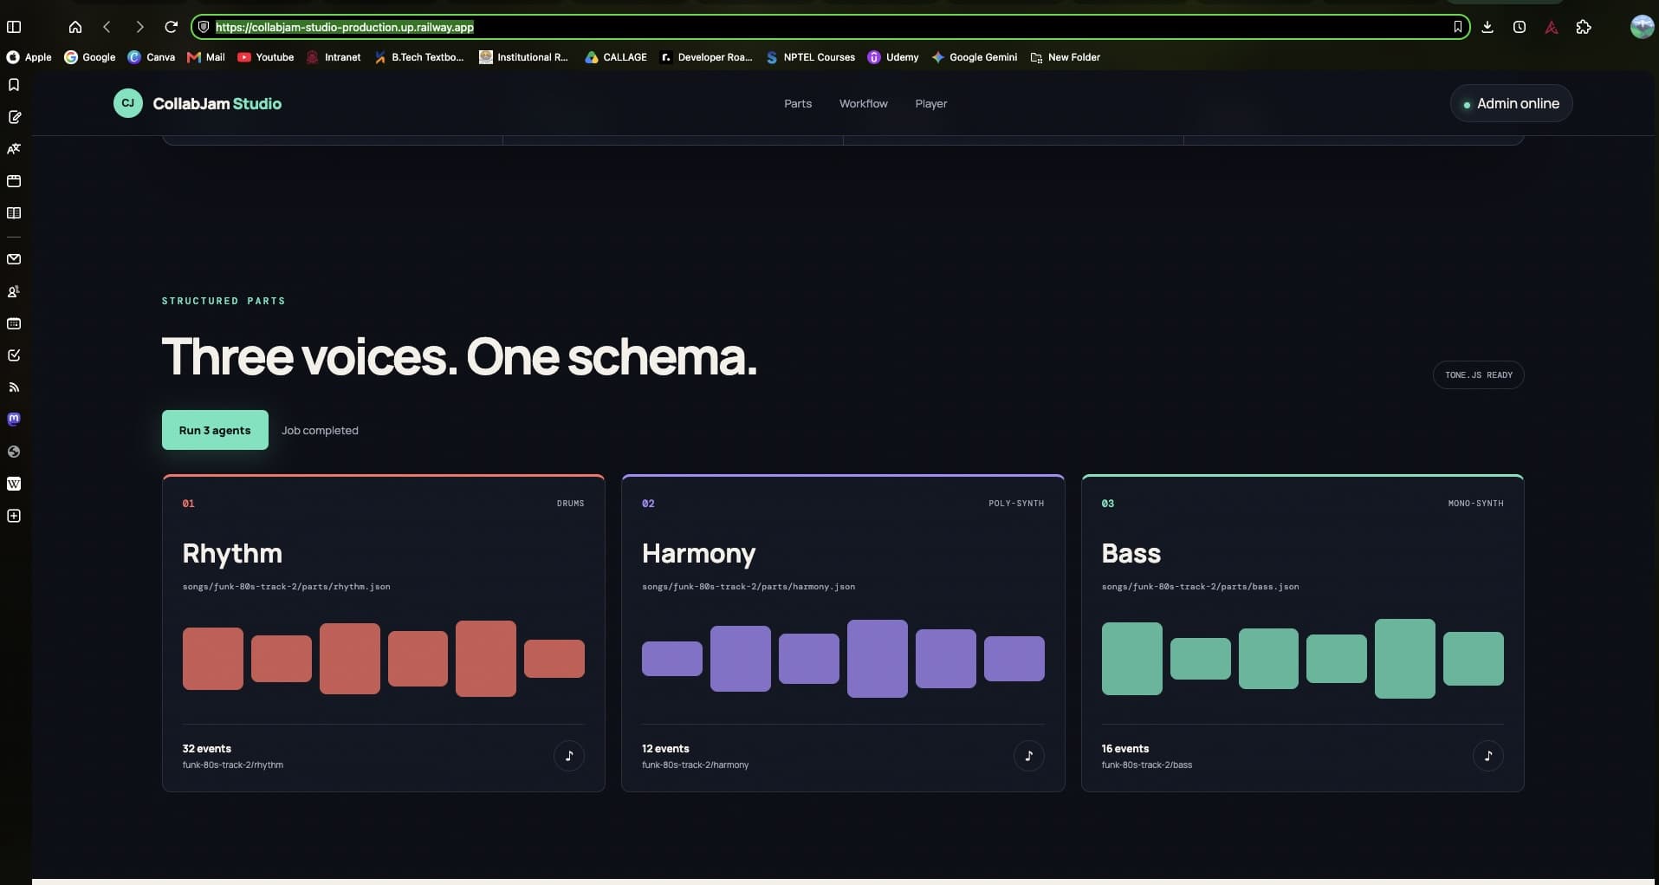
Task: Reload the current page
Action: pos(172,27)
